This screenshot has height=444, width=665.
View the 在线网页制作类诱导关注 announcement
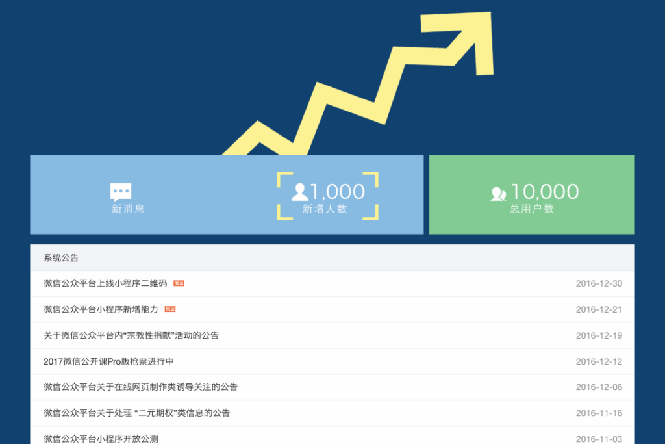(x=140, y=387)
